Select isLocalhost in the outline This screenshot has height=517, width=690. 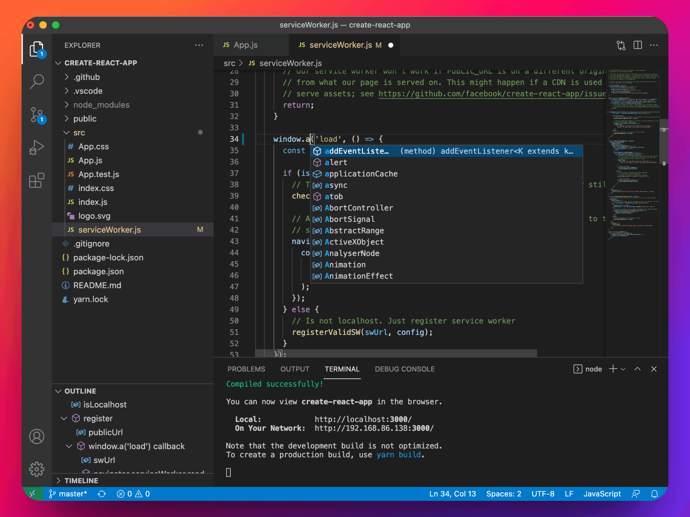coord(133,405)
